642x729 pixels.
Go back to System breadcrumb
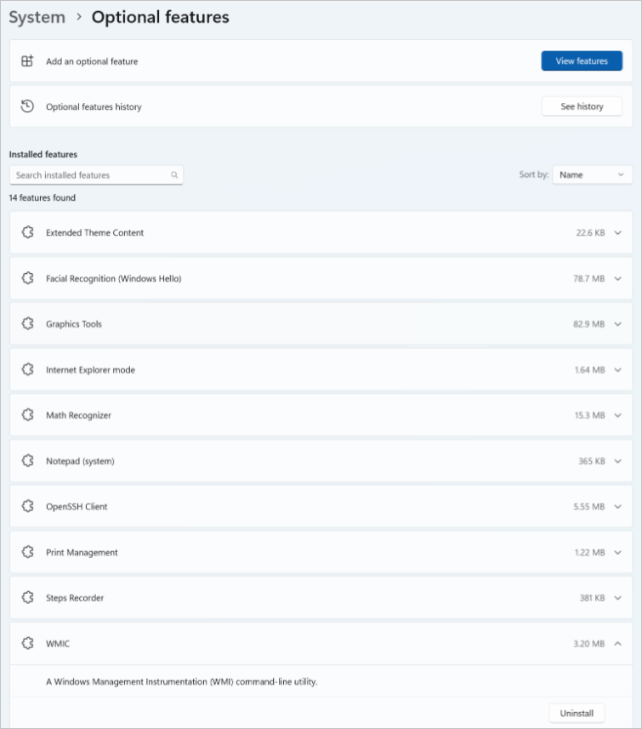[37, 18]
